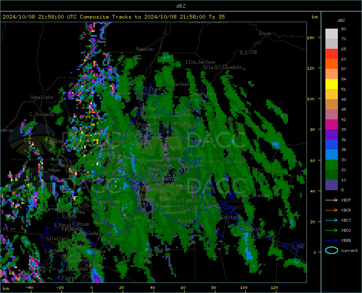Click the dBZ title at top

tap(181, 6)
